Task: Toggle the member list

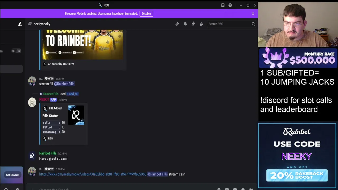Action: [x=201, y=24]
